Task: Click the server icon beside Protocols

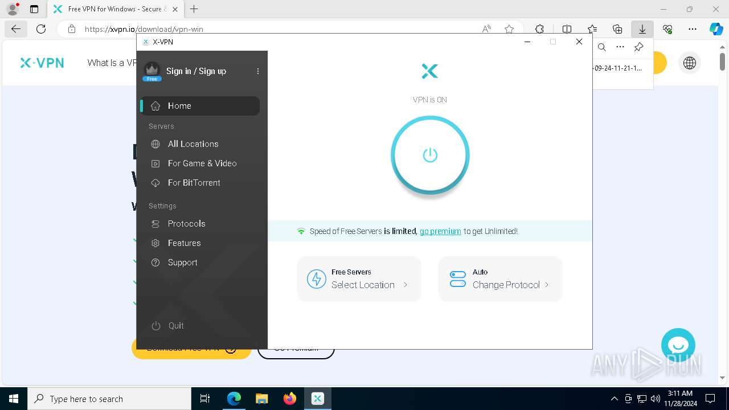Action: pos(155,224)
